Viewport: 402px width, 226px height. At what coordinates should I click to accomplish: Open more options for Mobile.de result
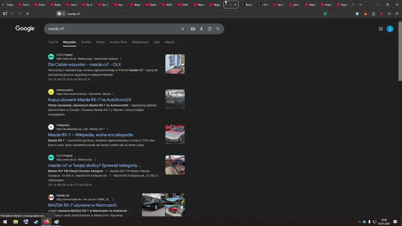click(x=113, y=199)
